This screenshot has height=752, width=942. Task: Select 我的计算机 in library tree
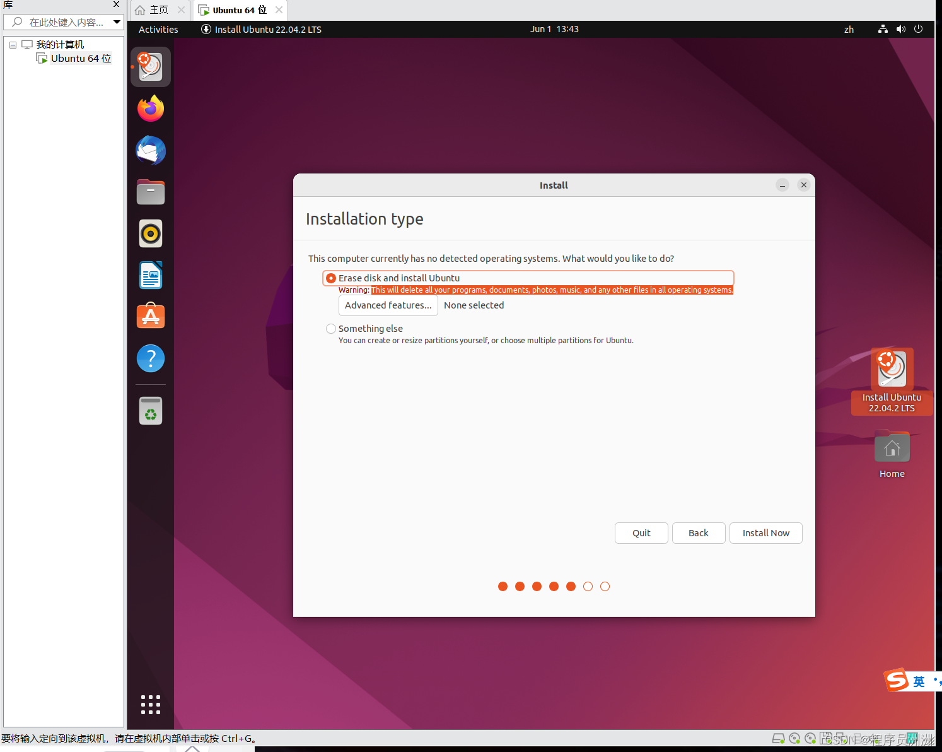coord(53,45)
